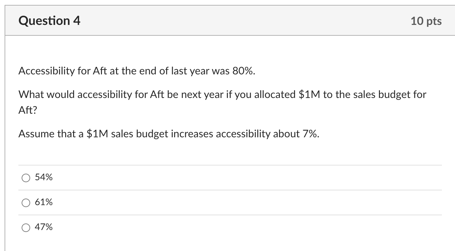Image resolution: width=455 pixels, height=251 pixels.
Task: Click the 47% option label text
Action: click(x=44, y=227)
